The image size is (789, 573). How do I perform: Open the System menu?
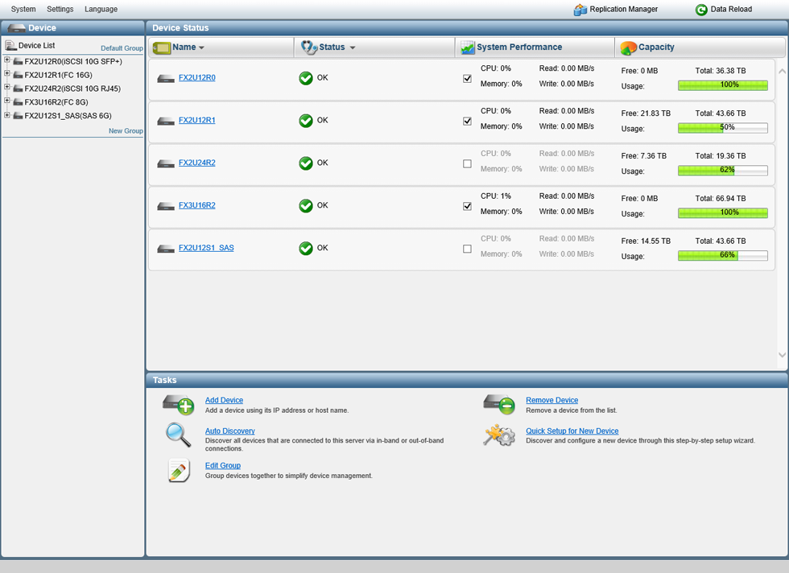click(23, 9)
